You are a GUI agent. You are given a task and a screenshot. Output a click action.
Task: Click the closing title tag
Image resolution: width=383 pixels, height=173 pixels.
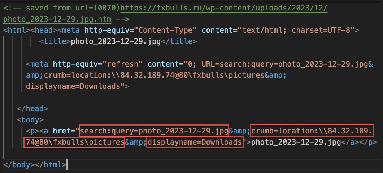pyautogui.click(x=178, y=41)
